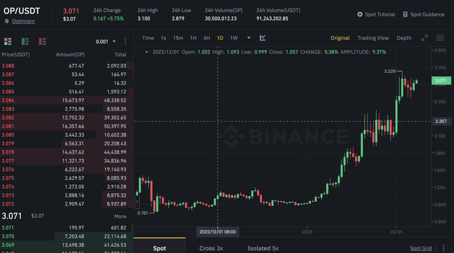Select sell order at price 3.084
Image resolution: width=454 pixels, height=253 pixels.
coord(67,100)
